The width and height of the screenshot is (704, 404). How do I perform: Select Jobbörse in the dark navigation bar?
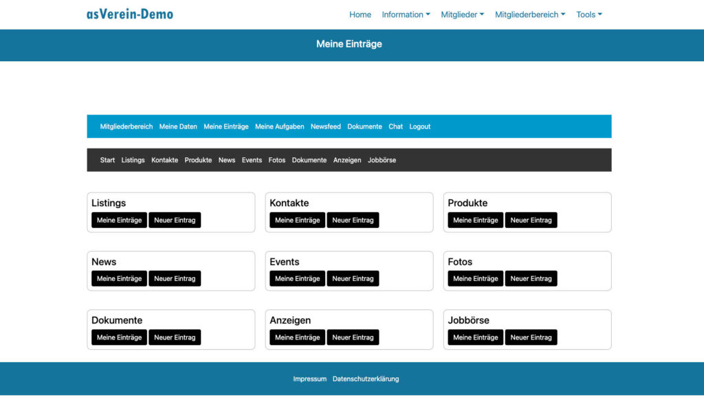[x=382, y=160]
